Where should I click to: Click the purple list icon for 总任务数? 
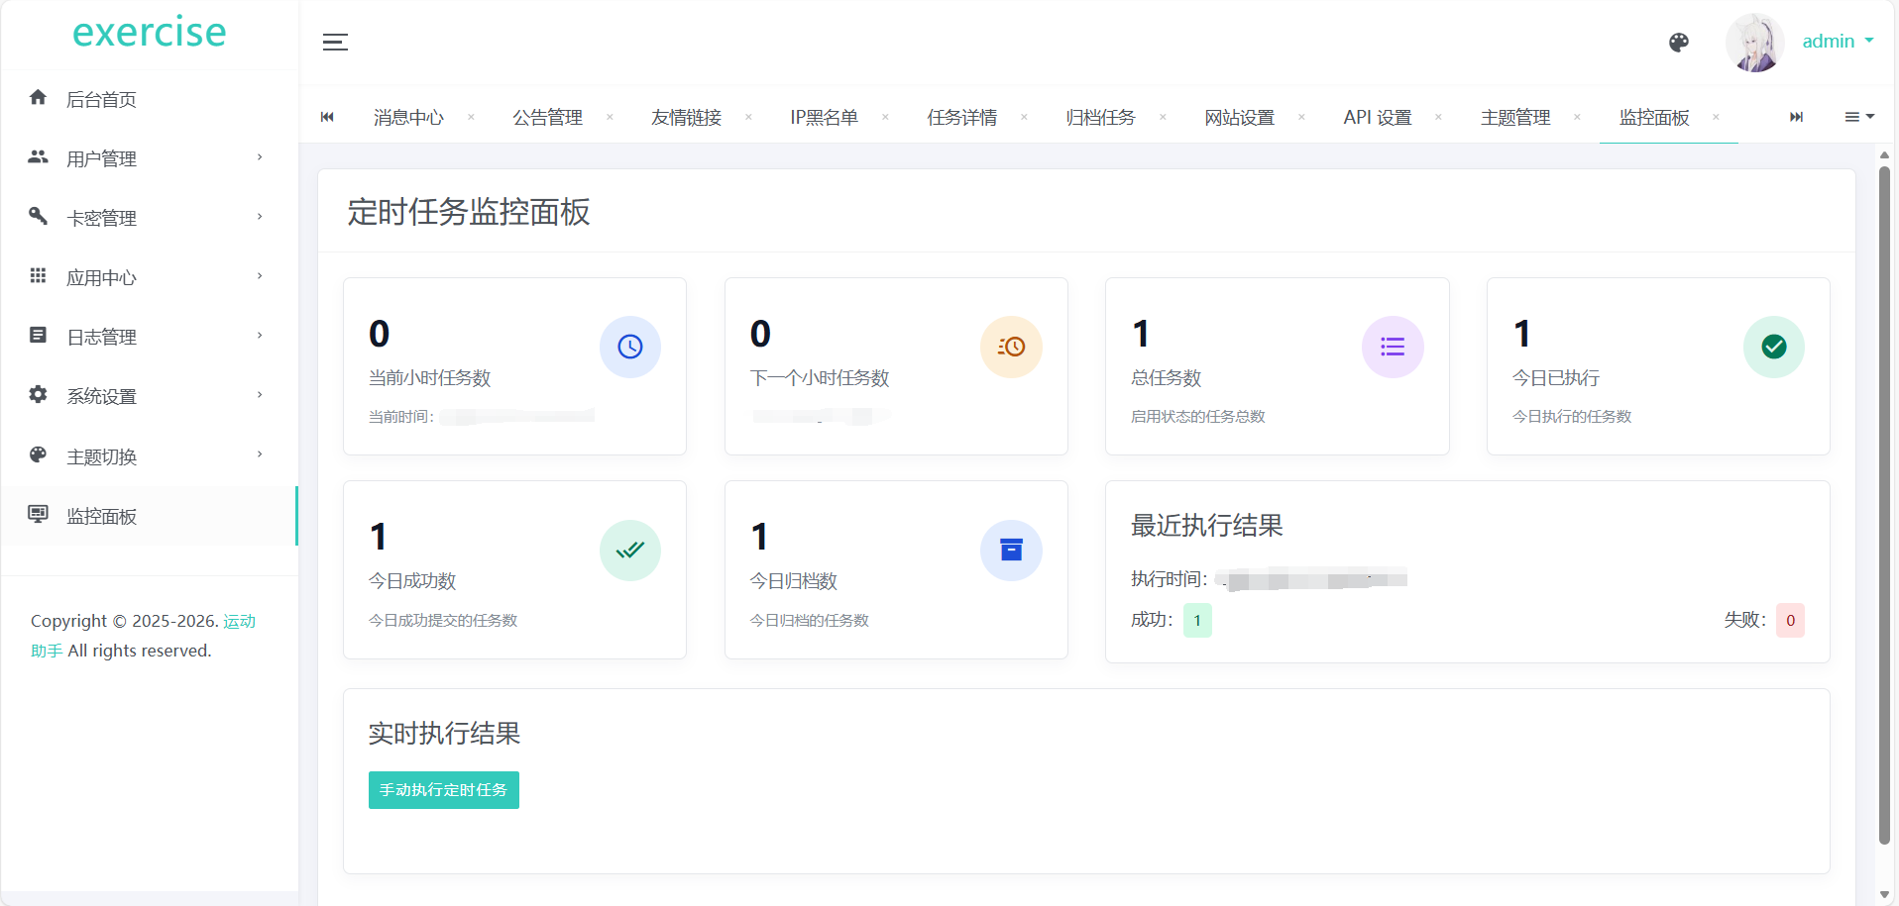point(1392,347)
